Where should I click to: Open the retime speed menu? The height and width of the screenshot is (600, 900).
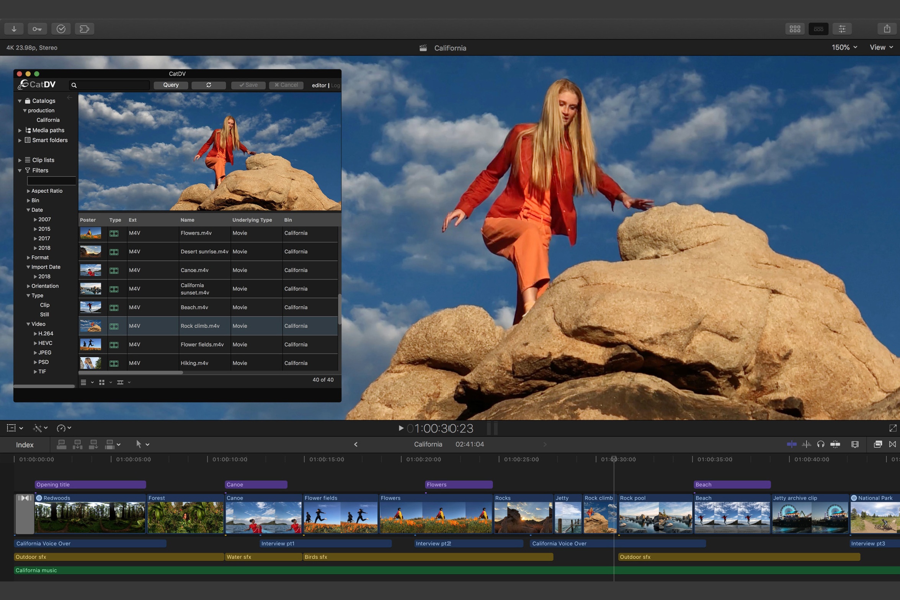(x=64, y=428)
